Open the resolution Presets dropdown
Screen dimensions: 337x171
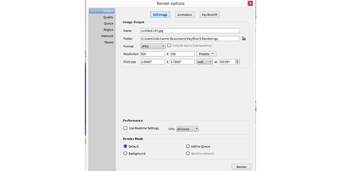206,54
